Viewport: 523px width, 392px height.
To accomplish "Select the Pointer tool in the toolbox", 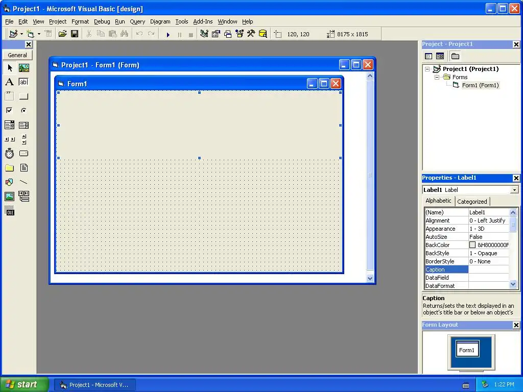I will [x=10, y=68].
